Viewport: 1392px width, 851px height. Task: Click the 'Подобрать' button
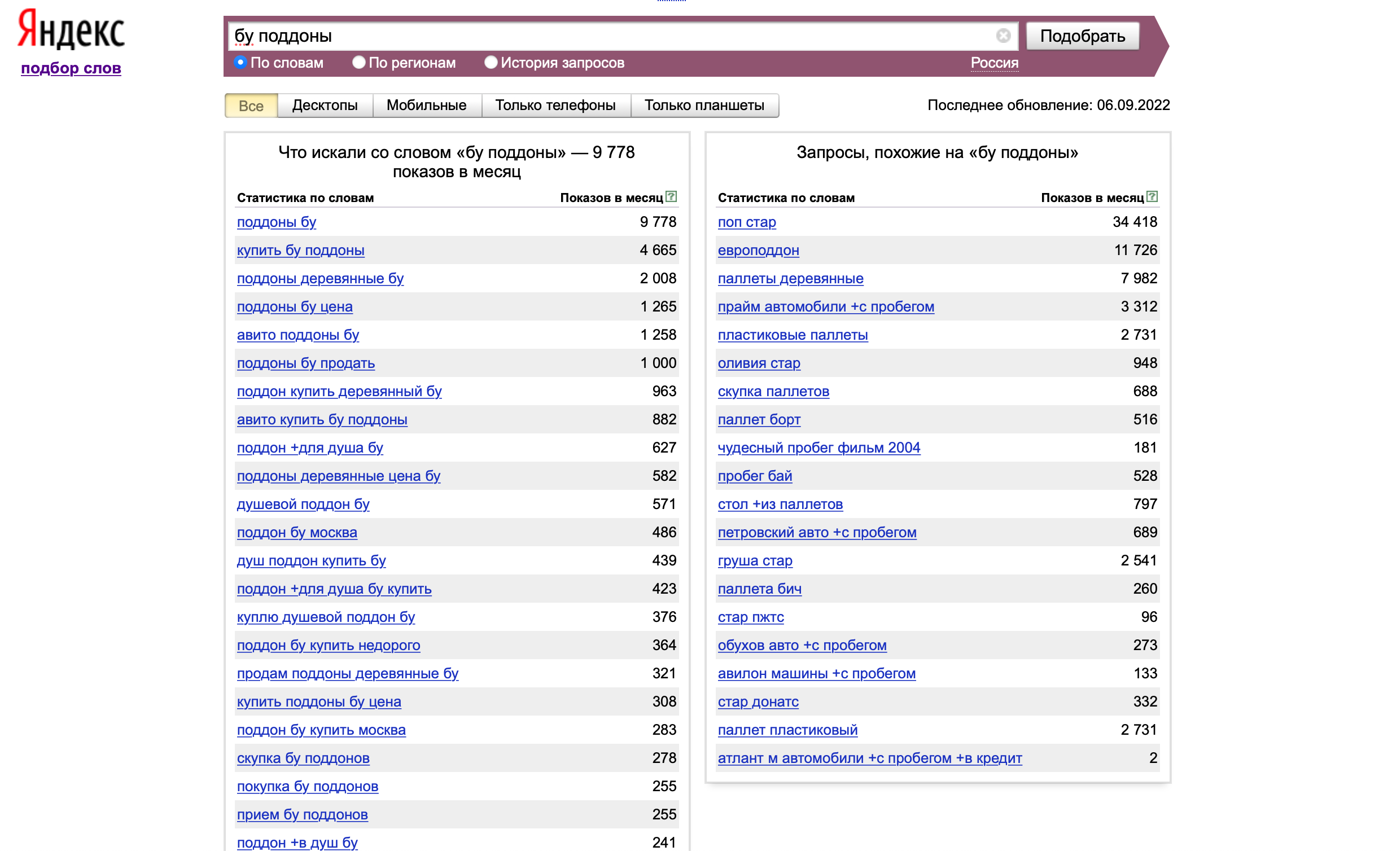coord(1082,36)
